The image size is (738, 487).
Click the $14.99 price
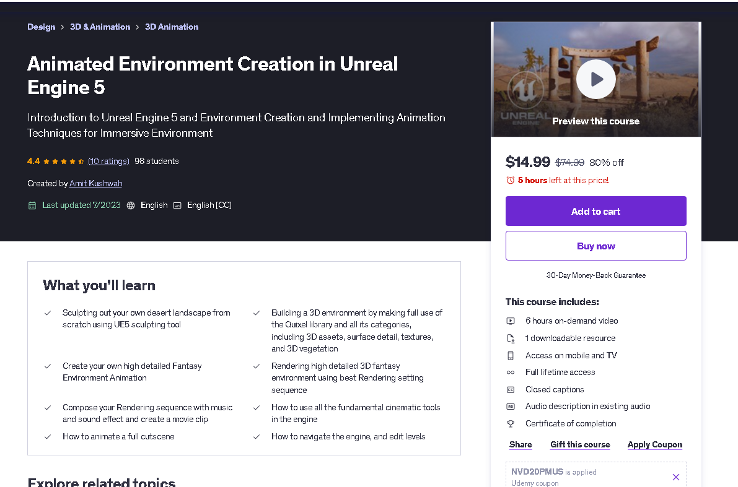(x=527, y=162)
